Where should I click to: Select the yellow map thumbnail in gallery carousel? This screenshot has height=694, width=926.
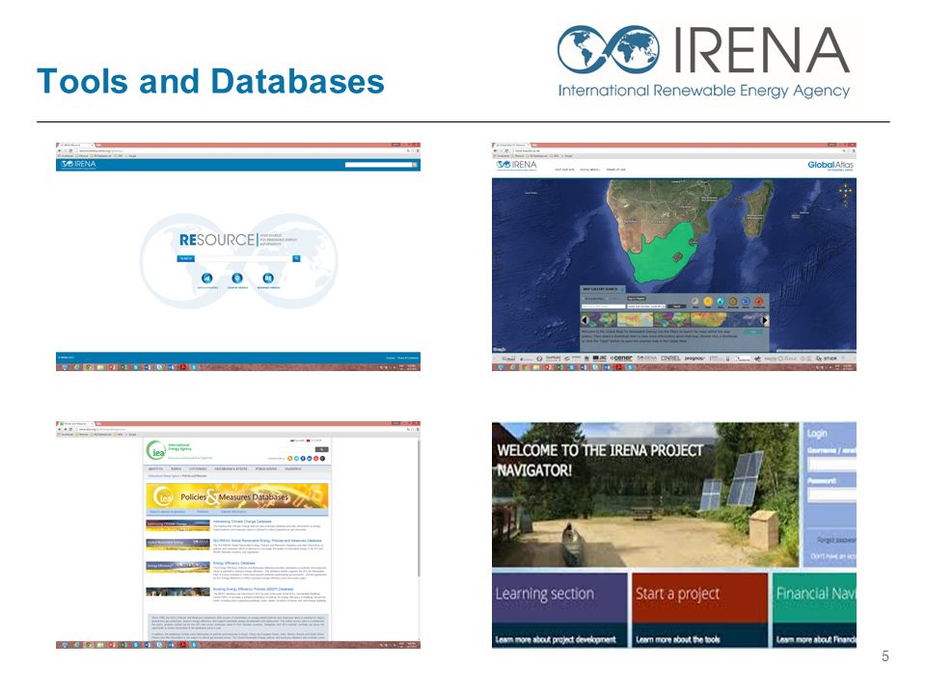635,320
